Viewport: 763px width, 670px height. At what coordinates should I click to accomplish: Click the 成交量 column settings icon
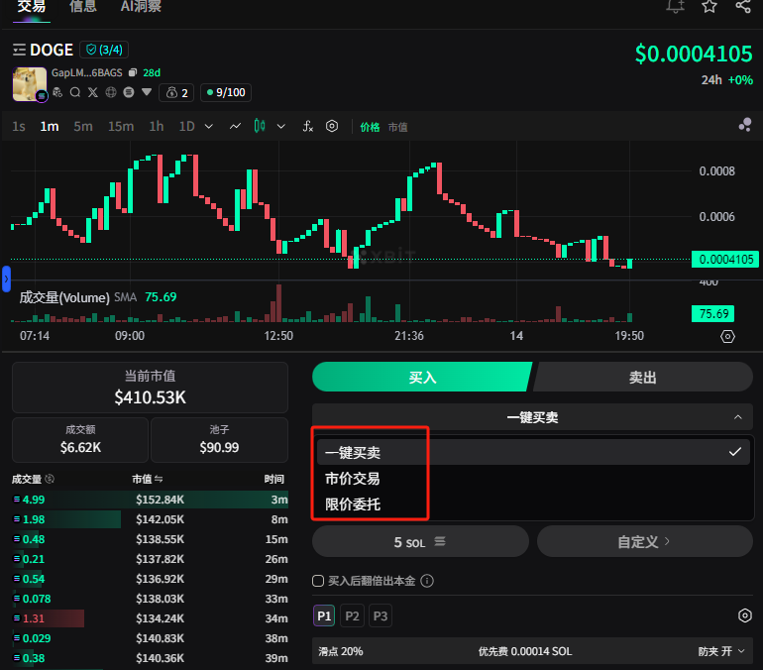[50, 479]
